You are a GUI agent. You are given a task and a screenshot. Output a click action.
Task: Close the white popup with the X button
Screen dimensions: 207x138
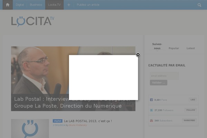pyautogui.click(x=138, y=55)
